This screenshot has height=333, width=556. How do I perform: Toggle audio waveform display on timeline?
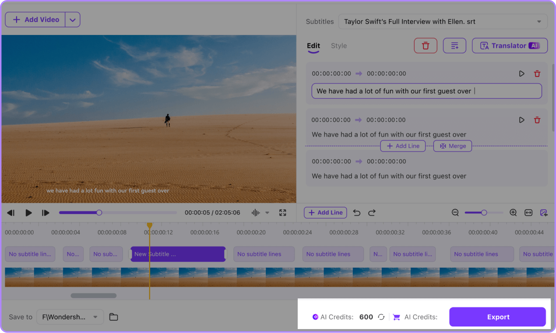[x=255, y=213]
